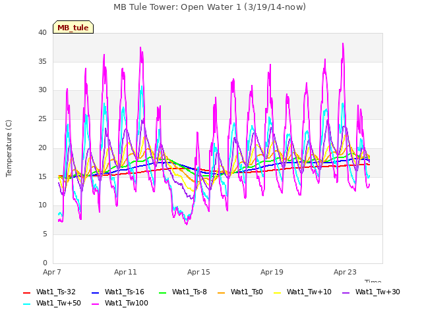
Task: Click the magenta peak near 37 after Apr 11
Action: tap(140, 47)
